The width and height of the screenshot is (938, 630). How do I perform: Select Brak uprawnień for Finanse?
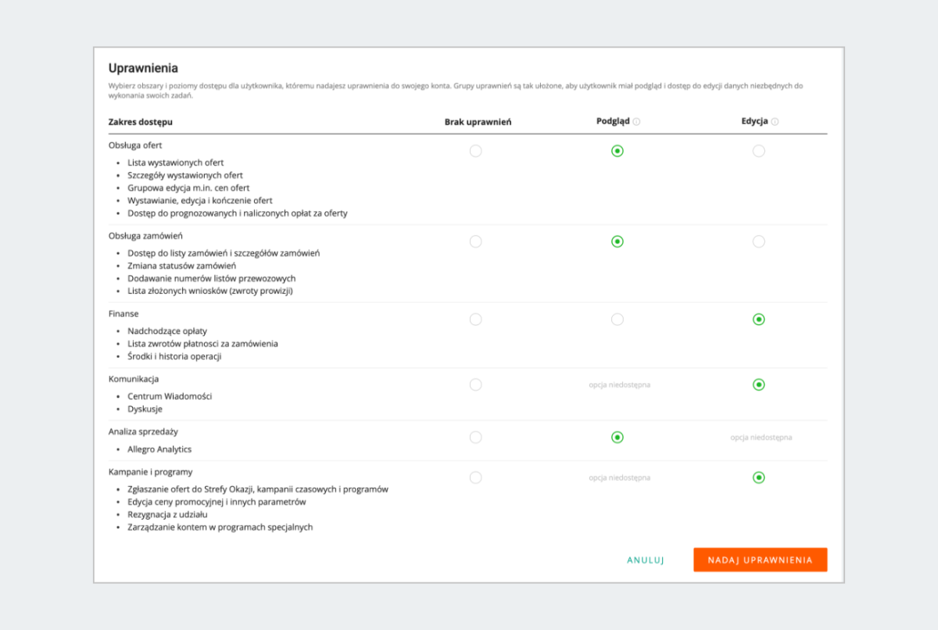(475, 319)
